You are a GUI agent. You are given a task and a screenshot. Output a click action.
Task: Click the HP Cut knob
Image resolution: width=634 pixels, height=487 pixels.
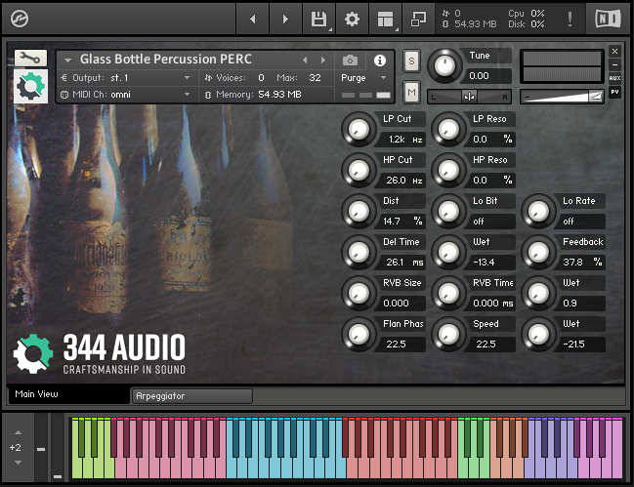click(359, 171)
